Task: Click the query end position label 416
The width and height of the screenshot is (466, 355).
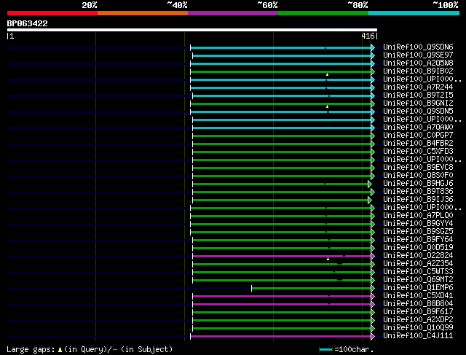Action: (368, 36)
